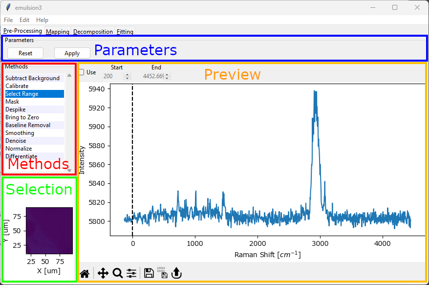The image size is (429, 285).
Task: Switch to the Decomposition tab
Action: pyautogui.click(x=93, y=32)
